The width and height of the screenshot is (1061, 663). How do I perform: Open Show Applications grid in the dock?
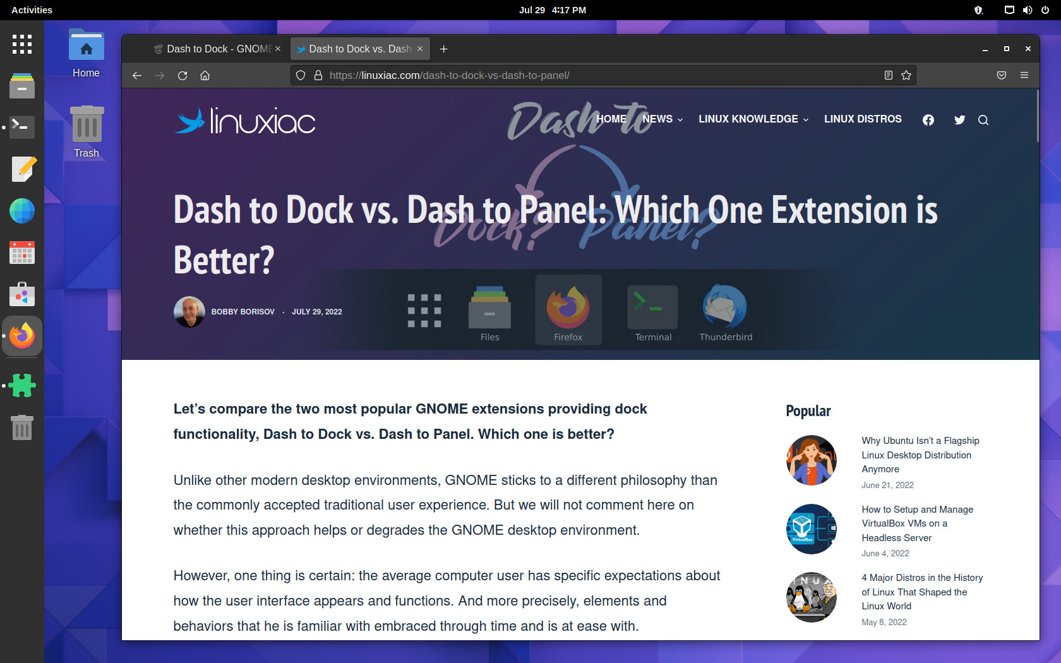[22, 44]
